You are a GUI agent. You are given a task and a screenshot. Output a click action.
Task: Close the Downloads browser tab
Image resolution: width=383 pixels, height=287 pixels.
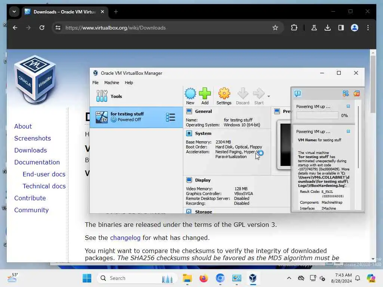click(102, 12)
